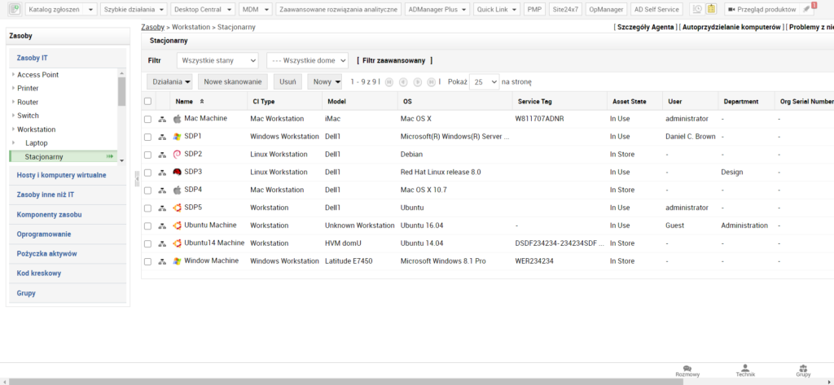Image resolution: width=834 pixels, height=385 pixels.
Task: Click the Nowe skanowanie button
Action: pyautogui.click(x=233, y=81)
